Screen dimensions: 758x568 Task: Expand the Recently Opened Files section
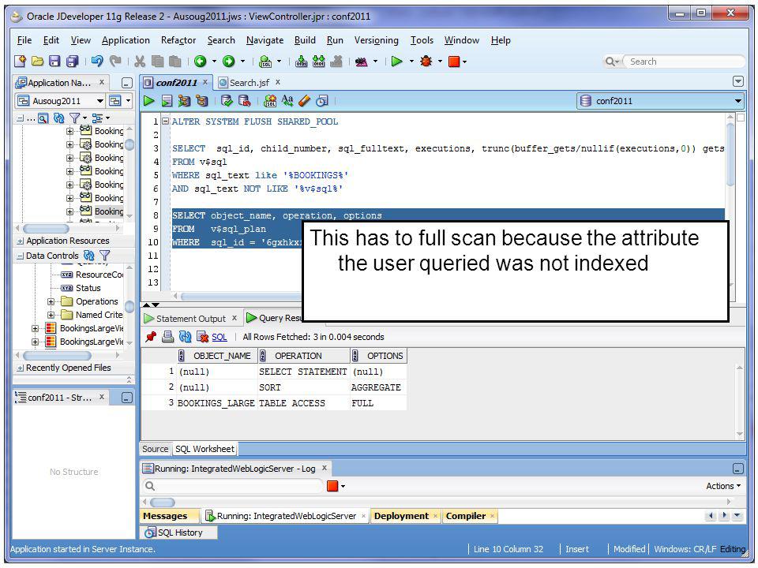click(x=21, y=368)
